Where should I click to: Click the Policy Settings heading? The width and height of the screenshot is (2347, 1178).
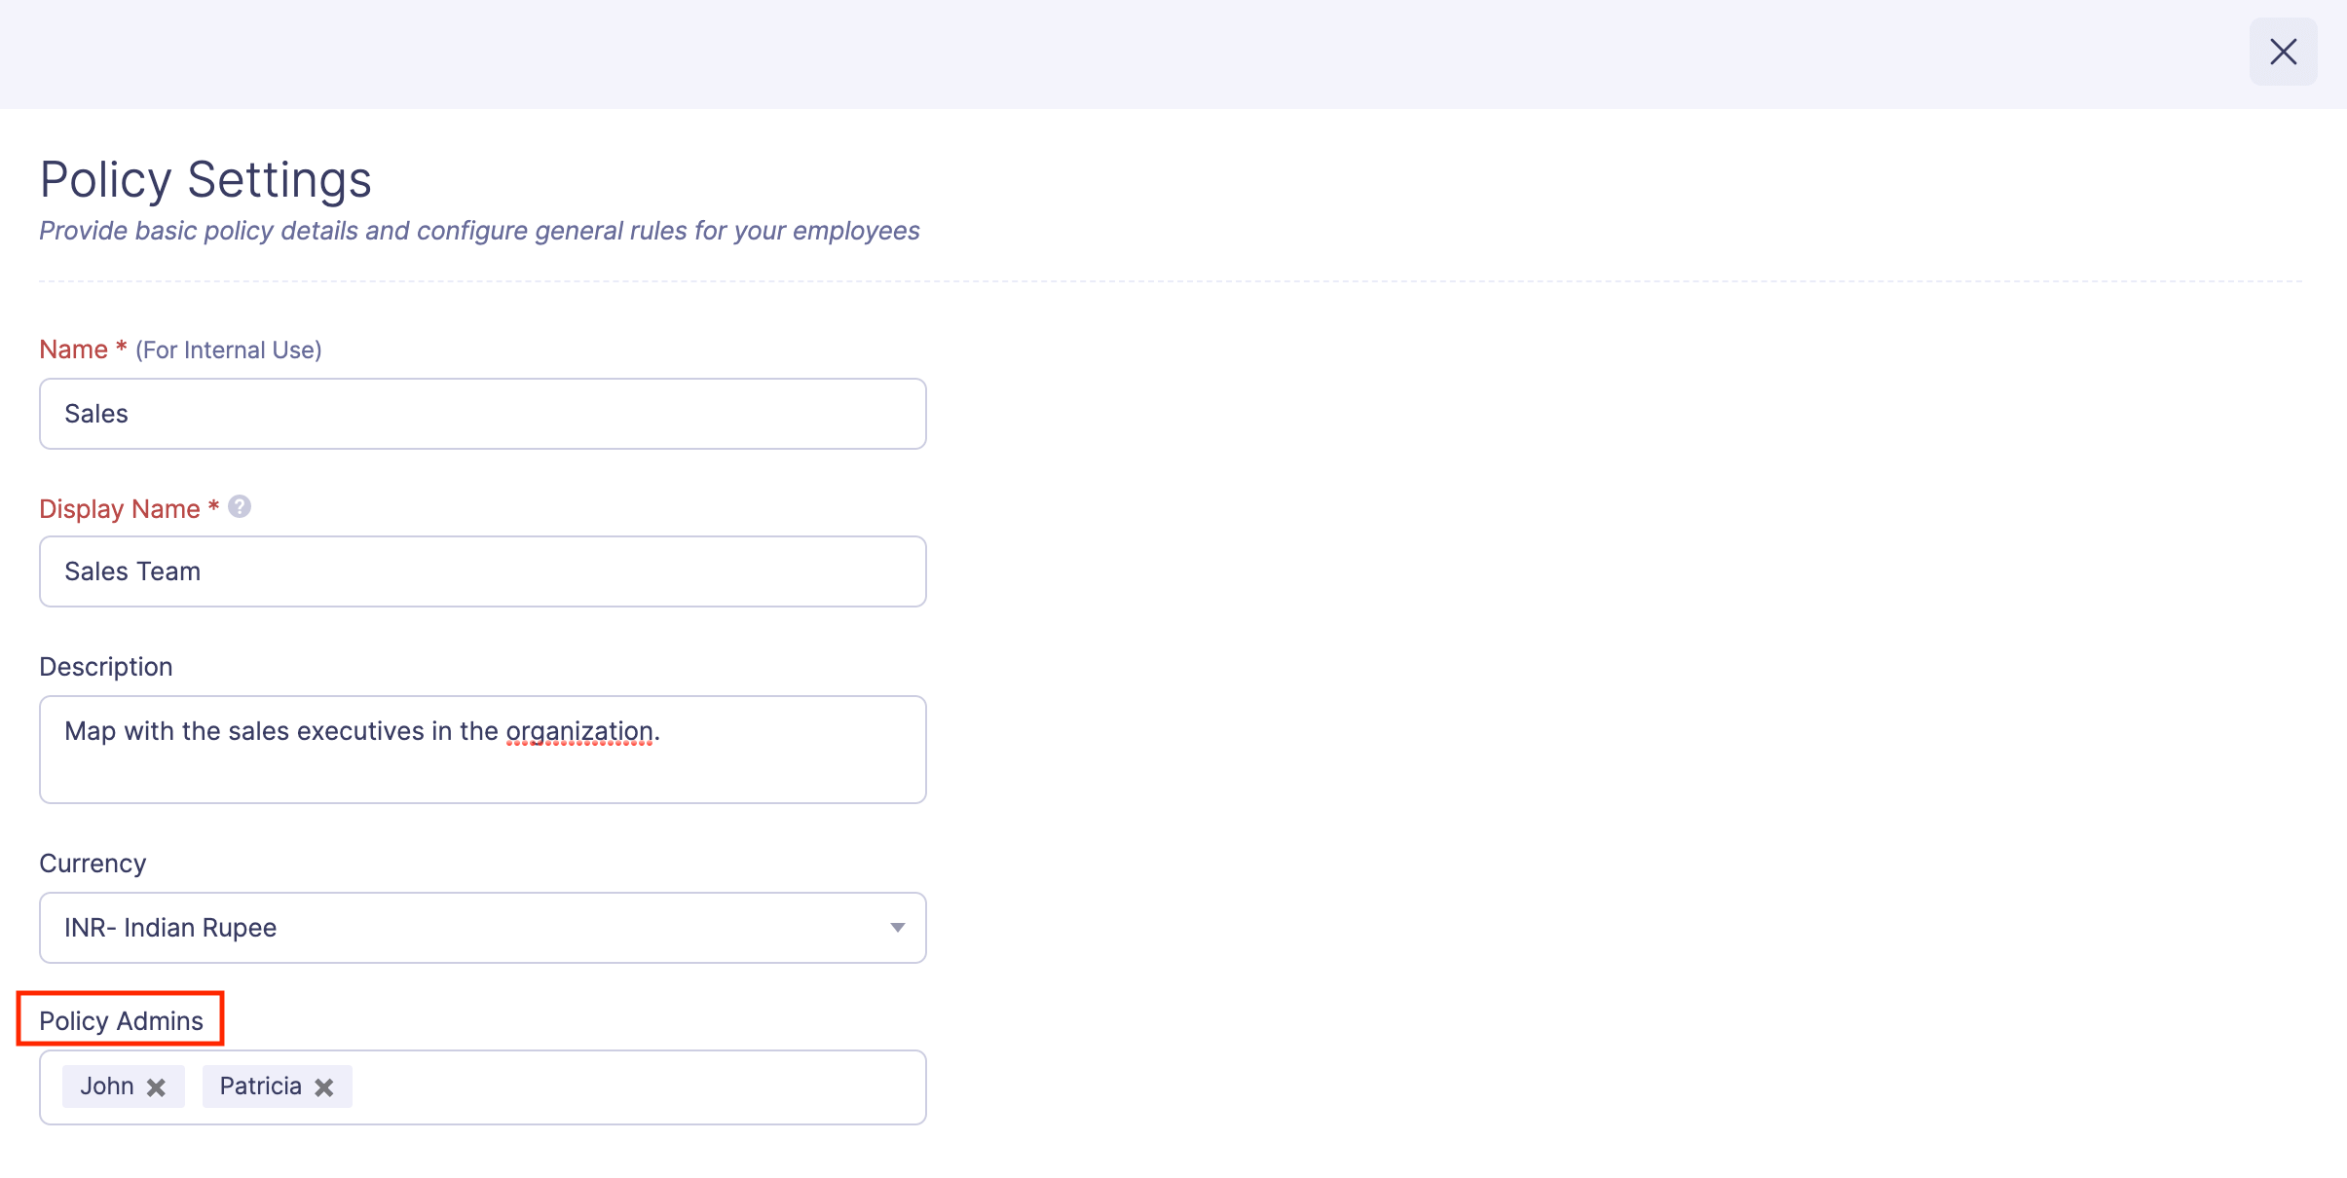(x=205, y=178)
